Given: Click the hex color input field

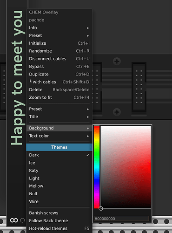Looking at the screenshot, I should pyautogui.click(x=121, y=219).
